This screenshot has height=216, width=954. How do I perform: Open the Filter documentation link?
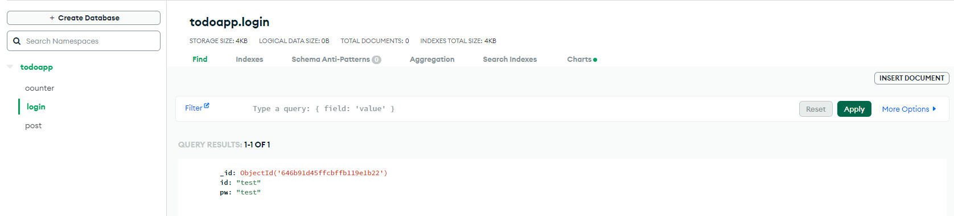tap(197, 108)
